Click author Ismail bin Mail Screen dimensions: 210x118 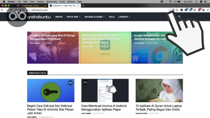pos(141,113)
